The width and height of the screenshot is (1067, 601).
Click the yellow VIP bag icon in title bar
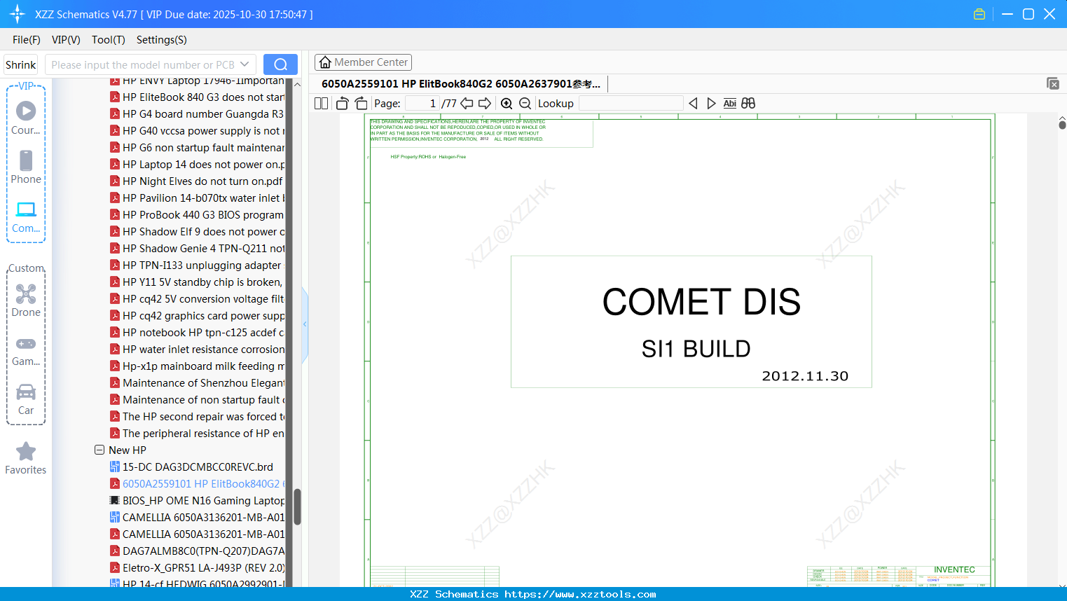979,14
